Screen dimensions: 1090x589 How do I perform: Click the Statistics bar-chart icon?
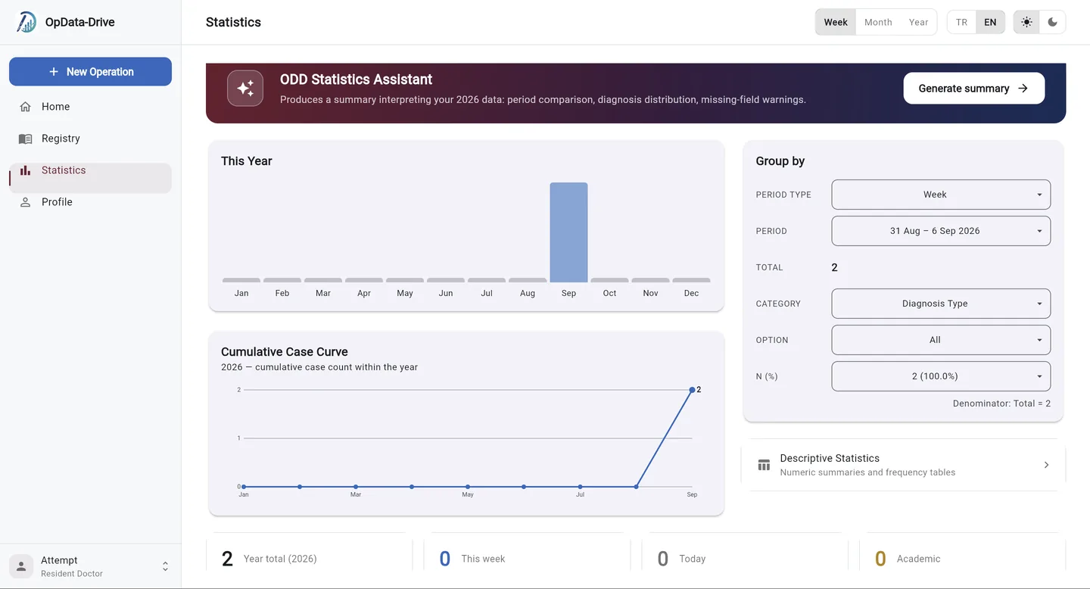[26, 170]
